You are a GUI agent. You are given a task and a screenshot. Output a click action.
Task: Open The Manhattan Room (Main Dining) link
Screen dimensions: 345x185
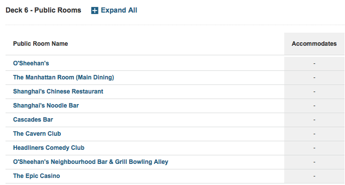coord(64,77)
